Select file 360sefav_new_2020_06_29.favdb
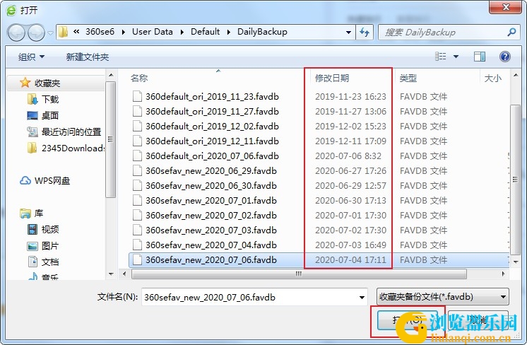The width and height of the screenshot is (527, 345). pyautogui.click(x=211, y=171)
